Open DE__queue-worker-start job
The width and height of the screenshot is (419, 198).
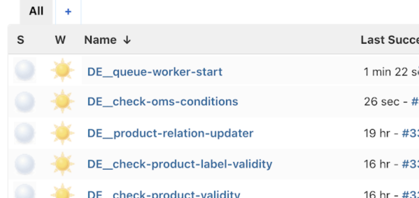tap(155, 72)
